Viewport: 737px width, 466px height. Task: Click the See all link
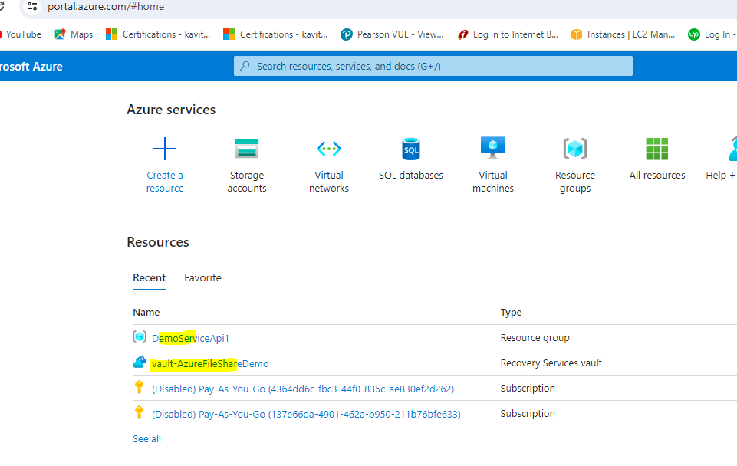click(x=146, y=438)
